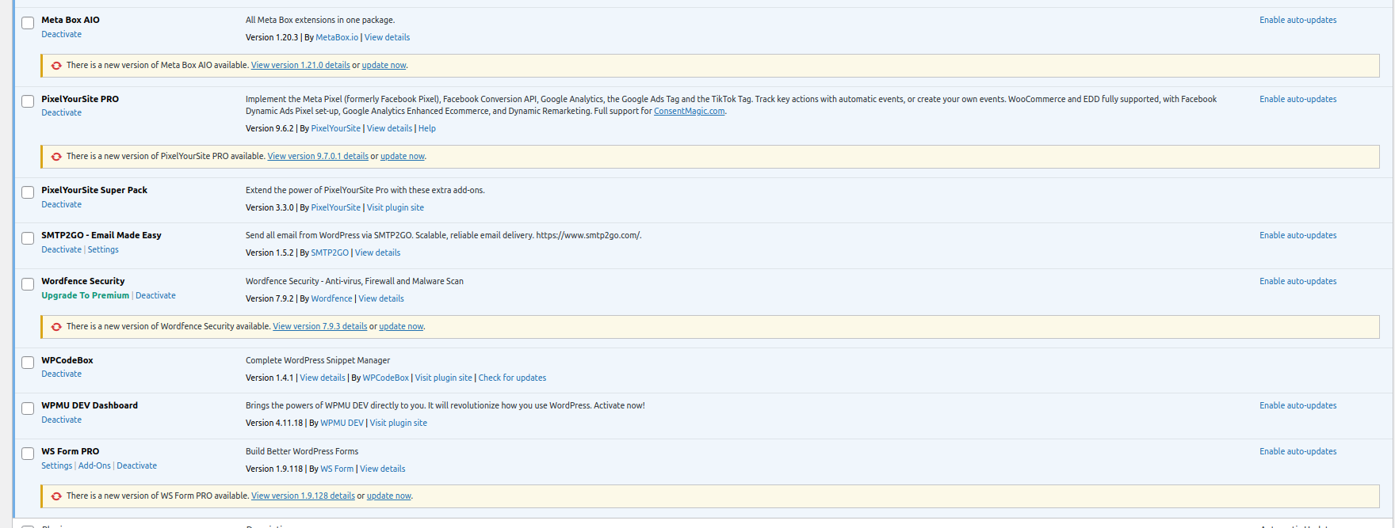Click Upgrade To Premium for Wordfence

[x=85, y=295]
